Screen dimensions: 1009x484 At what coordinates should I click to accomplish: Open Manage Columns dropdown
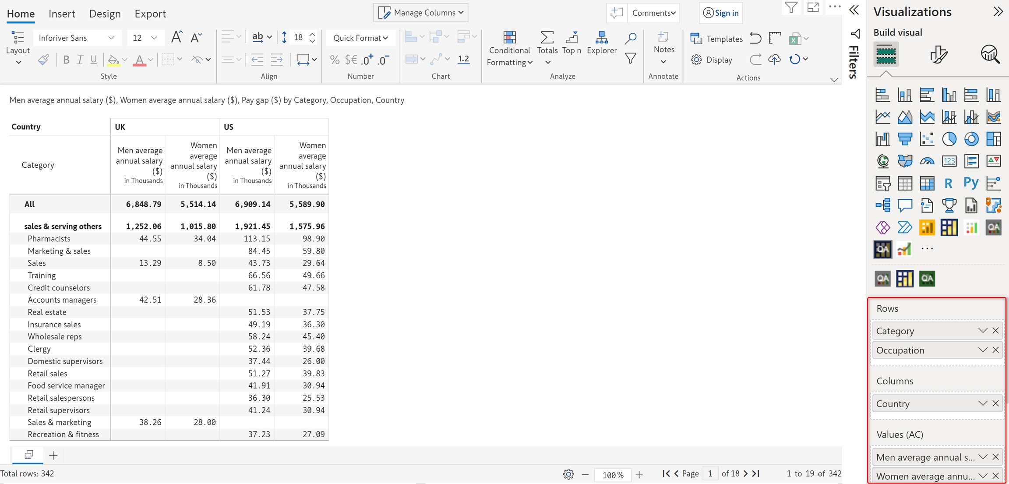click(x=420, y=13)
